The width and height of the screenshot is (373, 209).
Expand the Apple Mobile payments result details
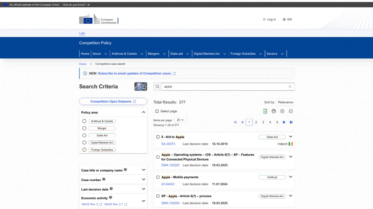click(291, 177)
